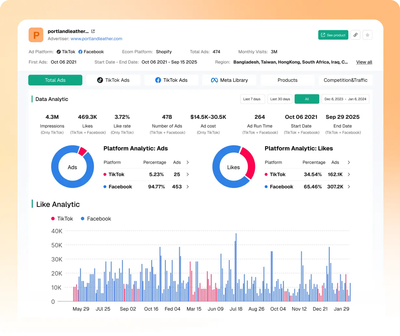Open the copy link icon near See product
400x336 pixels.
click(x=355, y=35)
